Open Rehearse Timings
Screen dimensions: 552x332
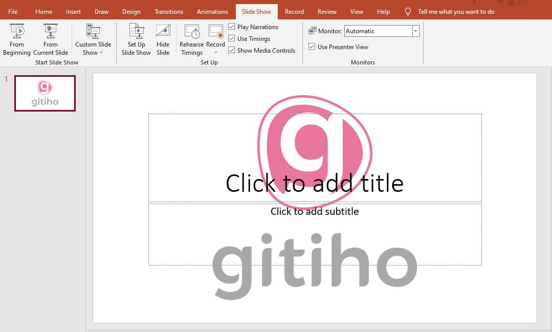tap(191, 38)
